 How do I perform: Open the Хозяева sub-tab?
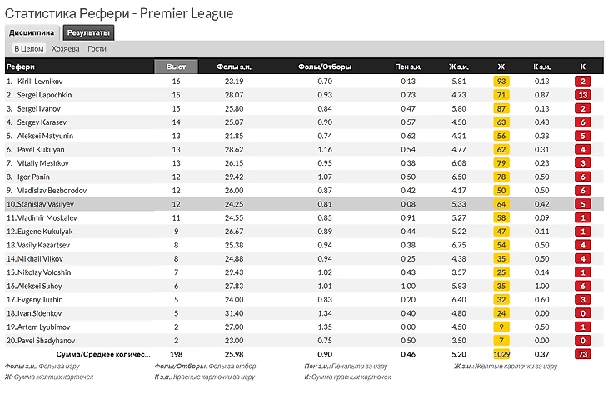[66, 49]
